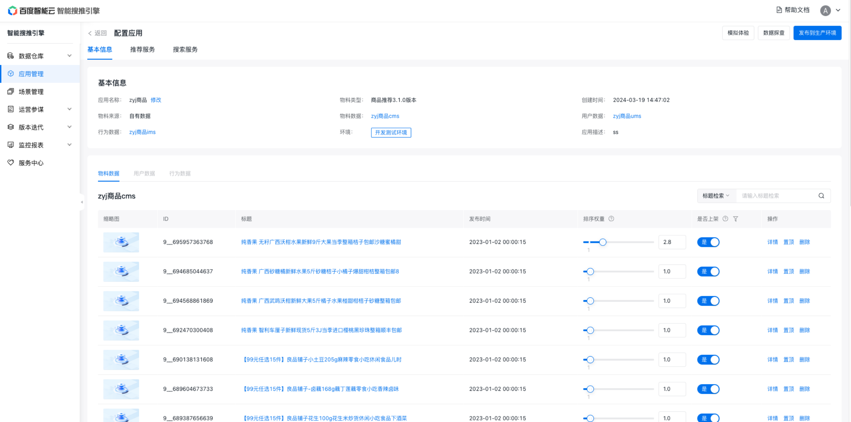851x422 pixels.
Task: Switch to the 基本信息 tab
Action: 99,50
